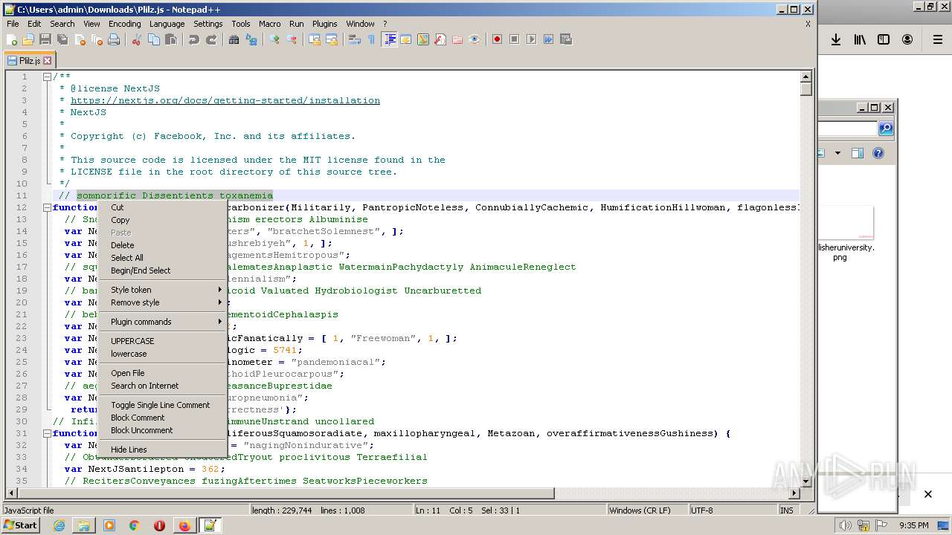
Task: Toggle the INS insert mode in status bar
Action: pyautogui.click(x=787, y=510)
